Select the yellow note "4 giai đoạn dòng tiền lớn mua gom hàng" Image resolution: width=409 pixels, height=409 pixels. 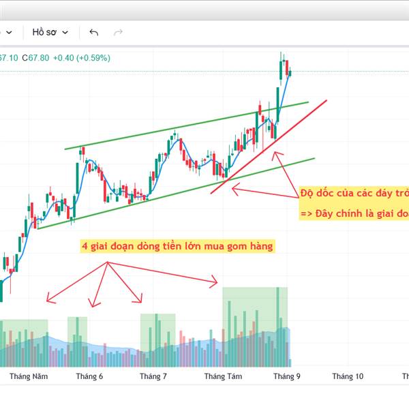[x=178, y=246]
